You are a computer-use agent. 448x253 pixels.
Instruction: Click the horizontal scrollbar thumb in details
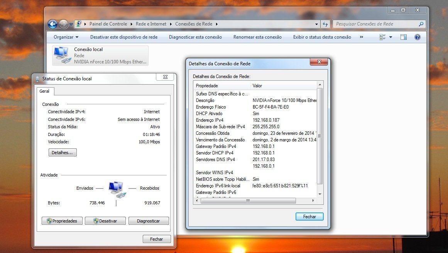tap(248, 201)
